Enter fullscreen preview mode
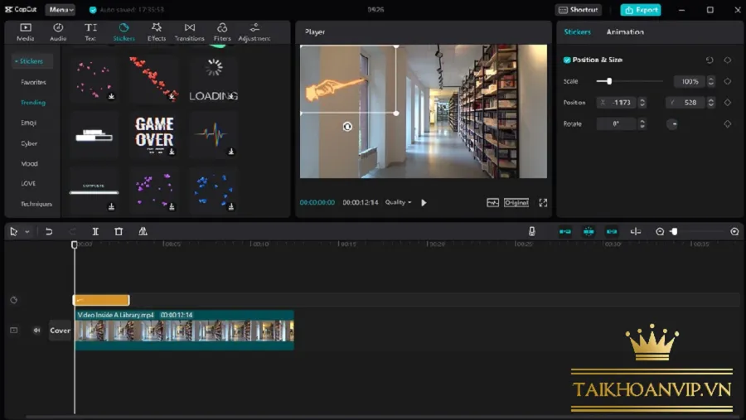746x420 pixels. (x=543, y=203)
